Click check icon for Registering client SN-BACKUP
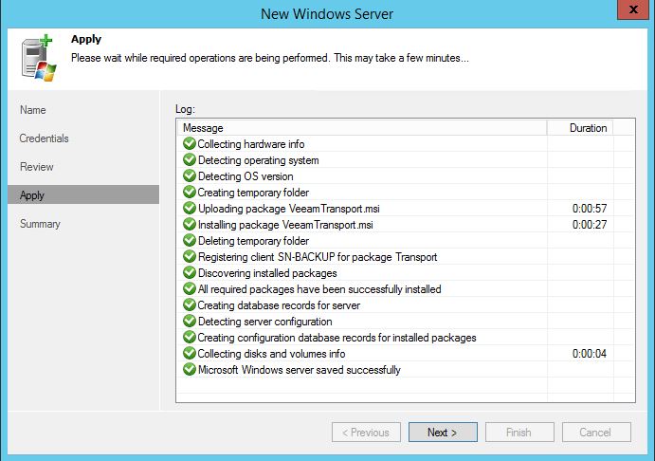This screenshot has width=655, height=461. point(190,257)
